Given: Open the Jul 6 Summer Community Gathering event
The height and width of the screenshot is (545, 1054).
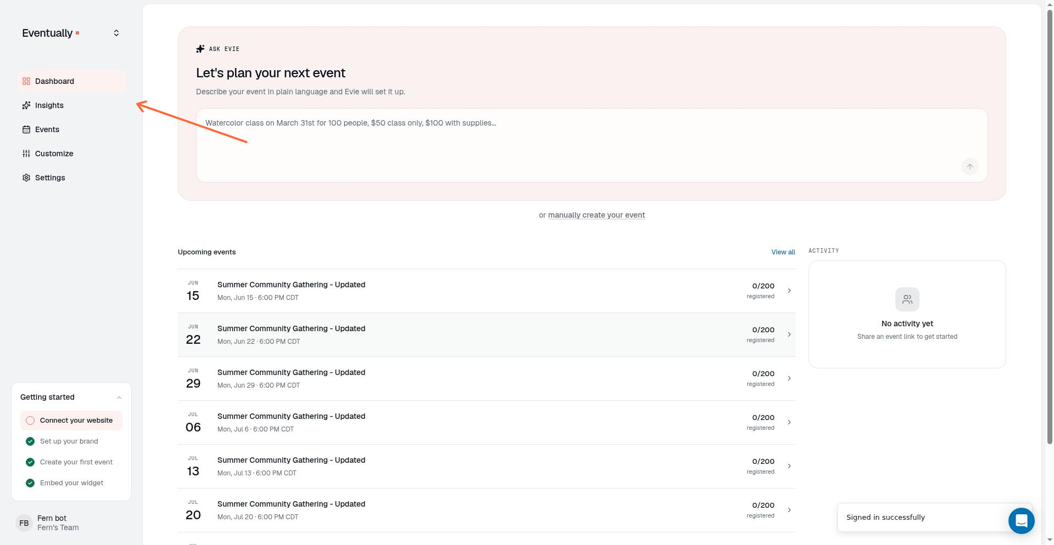Looking at the screenshot, I should 486,423.
